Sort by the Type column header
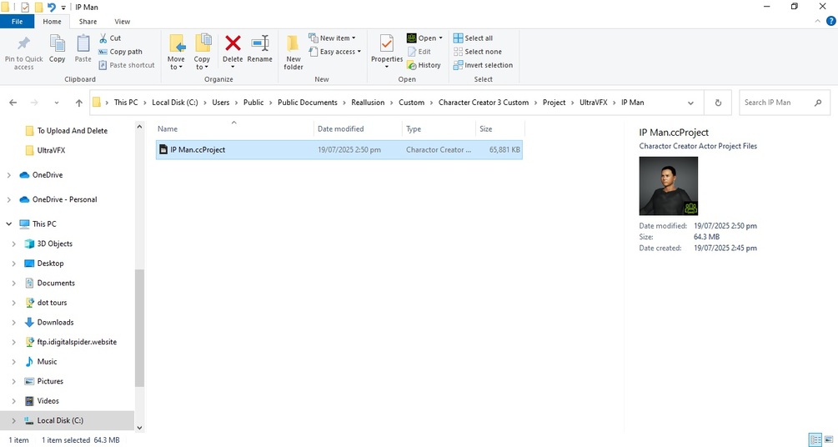The height and width of the screenshot is (447, 838). pyautogui.click(x=439, y=129)
